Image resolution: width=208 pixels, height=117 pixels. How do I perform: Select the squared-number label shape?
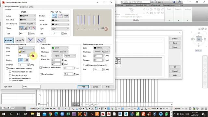[x=25, y=28]
